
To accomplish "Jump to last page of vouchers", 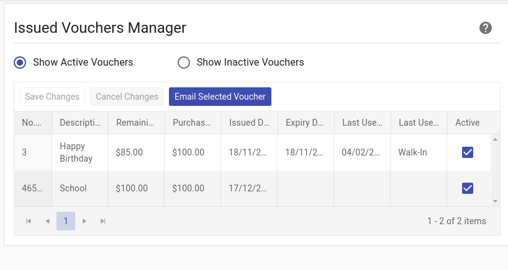I will pos(103,221).
